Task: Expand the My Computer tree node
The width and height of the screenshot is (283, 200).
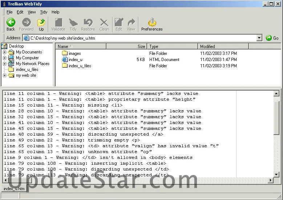Action: pyautogui.click(x=4, y=58)
